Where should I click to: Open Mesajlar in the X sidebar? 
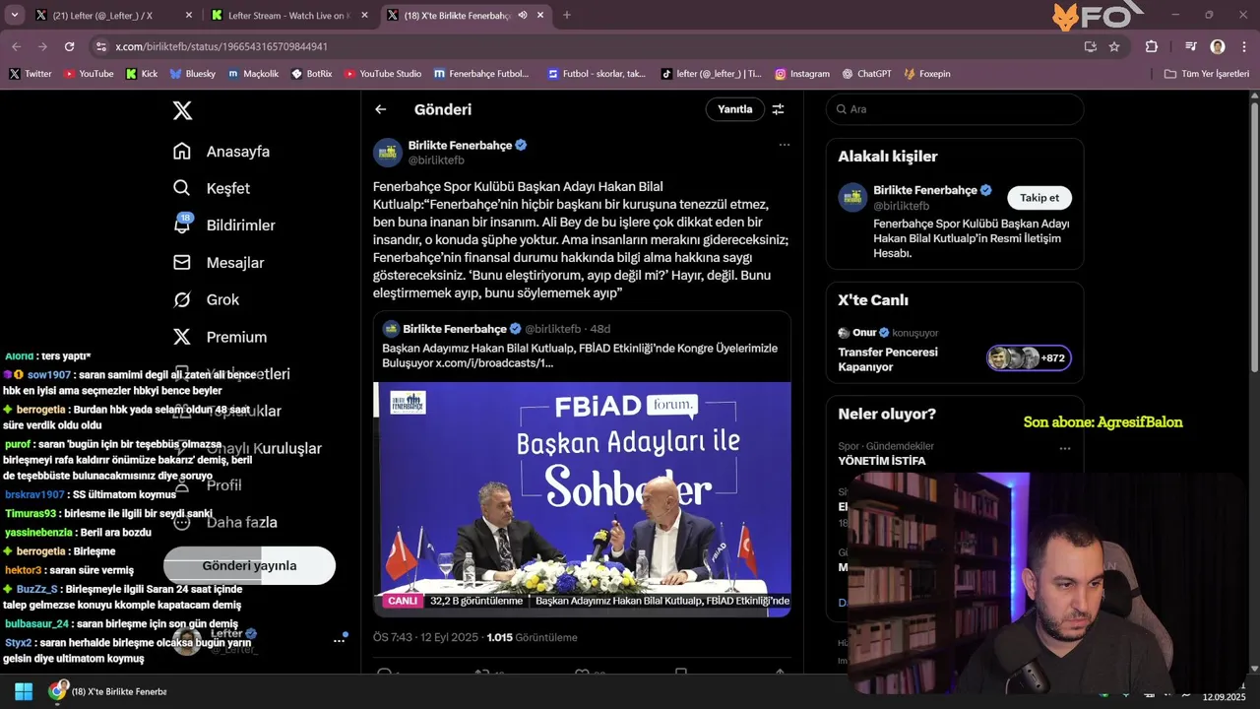pyautogui.click(x=219, y=262)
